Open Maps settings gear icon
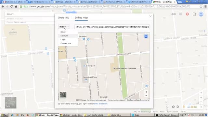The width and height of the screenshot is (208, 117). point(178,107)
